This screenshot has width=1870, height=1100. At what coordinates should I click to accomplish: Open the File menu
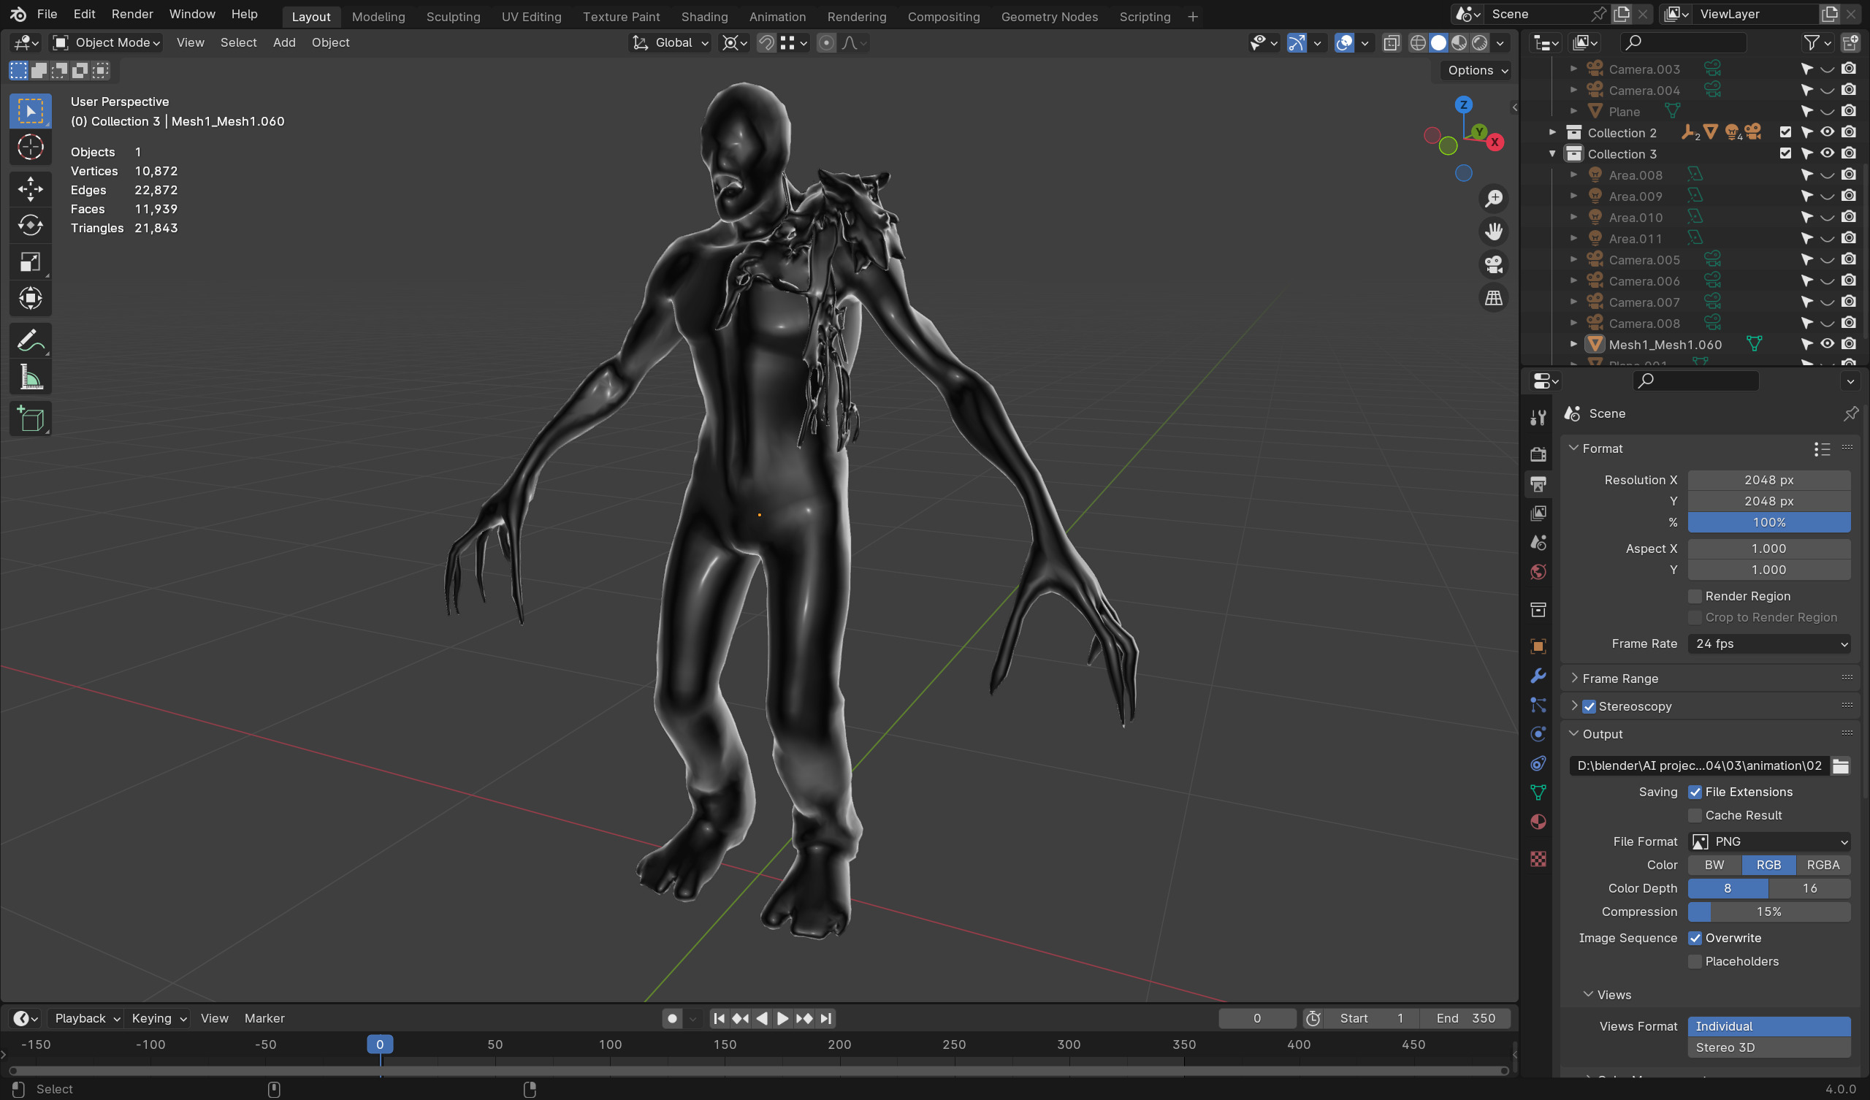[47, 14]
